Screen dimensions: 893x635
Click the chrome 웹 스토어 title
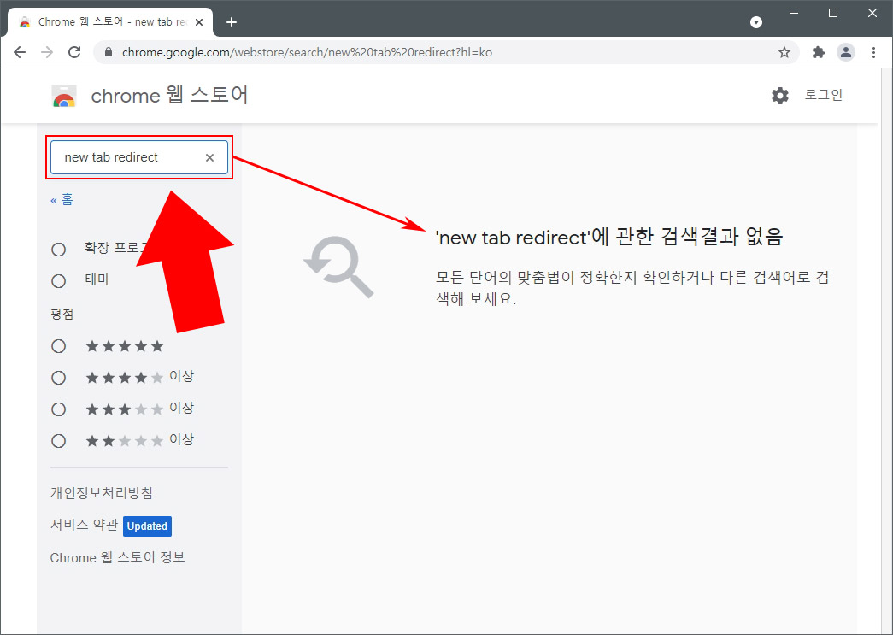(169, 95)
